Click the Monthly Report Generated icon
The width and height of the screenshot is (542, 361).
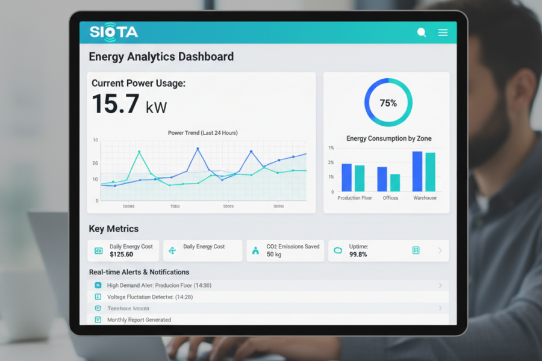(98, 319)
